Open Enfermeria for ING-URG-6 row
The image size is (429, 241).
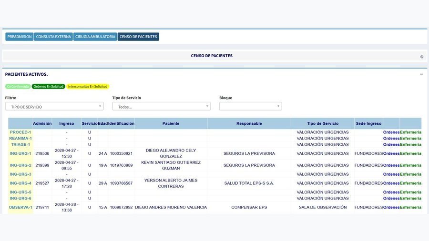click(x=411, y=199)
